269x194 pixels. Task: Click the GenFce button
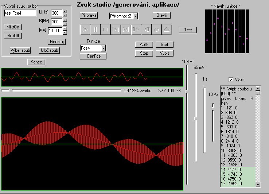point(93,56)
